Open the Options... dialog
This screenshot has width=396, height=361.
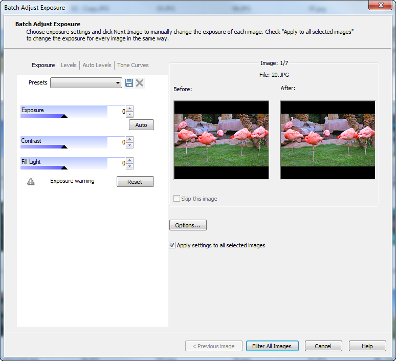pyautogui.click(x=188, y=225)
